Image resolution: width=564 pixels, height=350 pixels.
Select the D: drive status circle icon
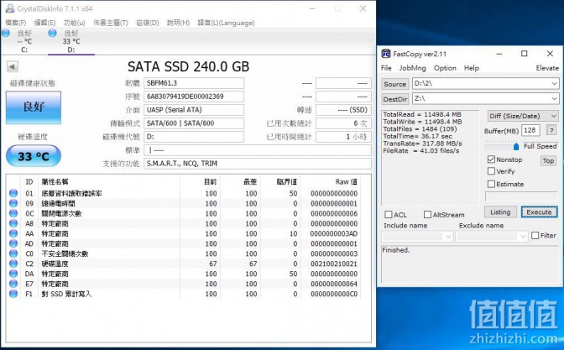(x=53, y=33)
